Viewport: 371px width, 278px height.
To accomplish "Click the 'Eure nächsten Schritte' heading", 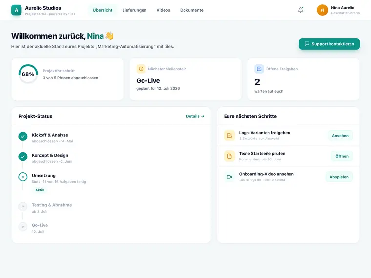I will click(x=250, y=116).
